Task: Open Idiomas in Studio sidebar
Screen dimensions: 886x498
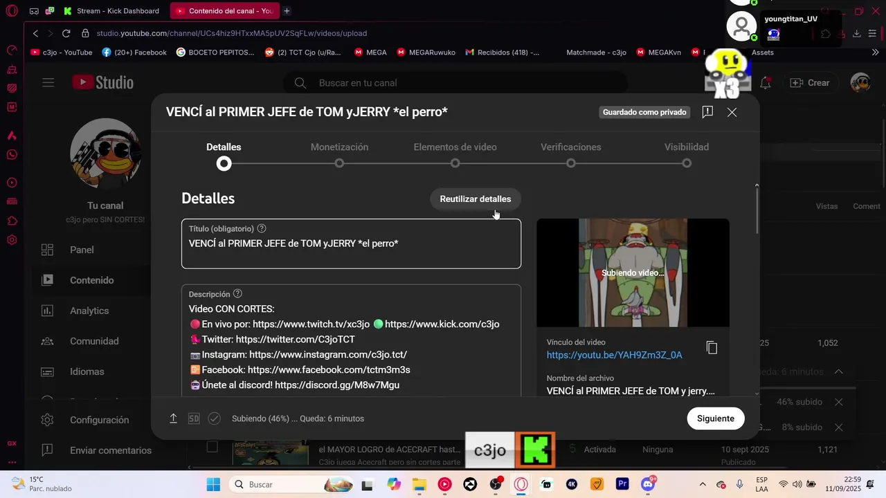Action: tap(87, 371)
